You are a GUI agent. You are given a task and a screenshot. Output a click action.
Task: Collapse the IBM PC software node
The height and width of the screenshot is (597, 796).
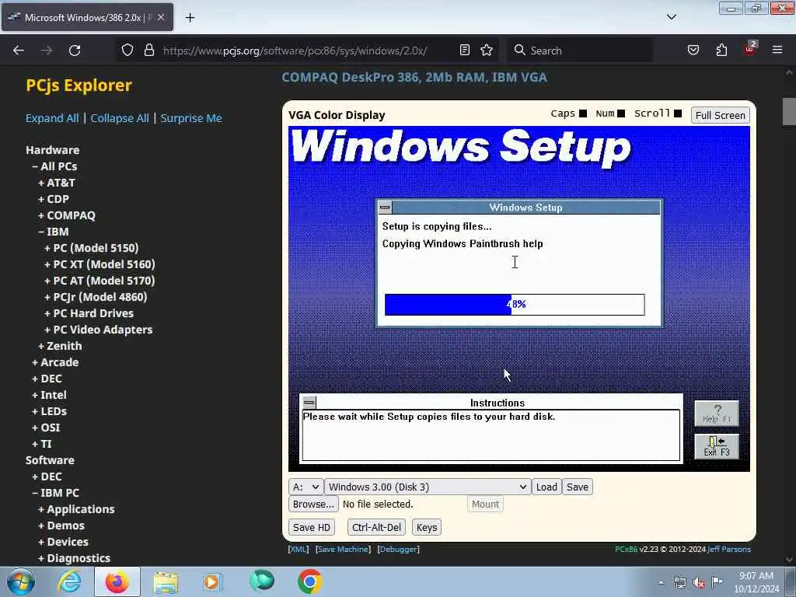pyautogui.click(x=55, y=493)
